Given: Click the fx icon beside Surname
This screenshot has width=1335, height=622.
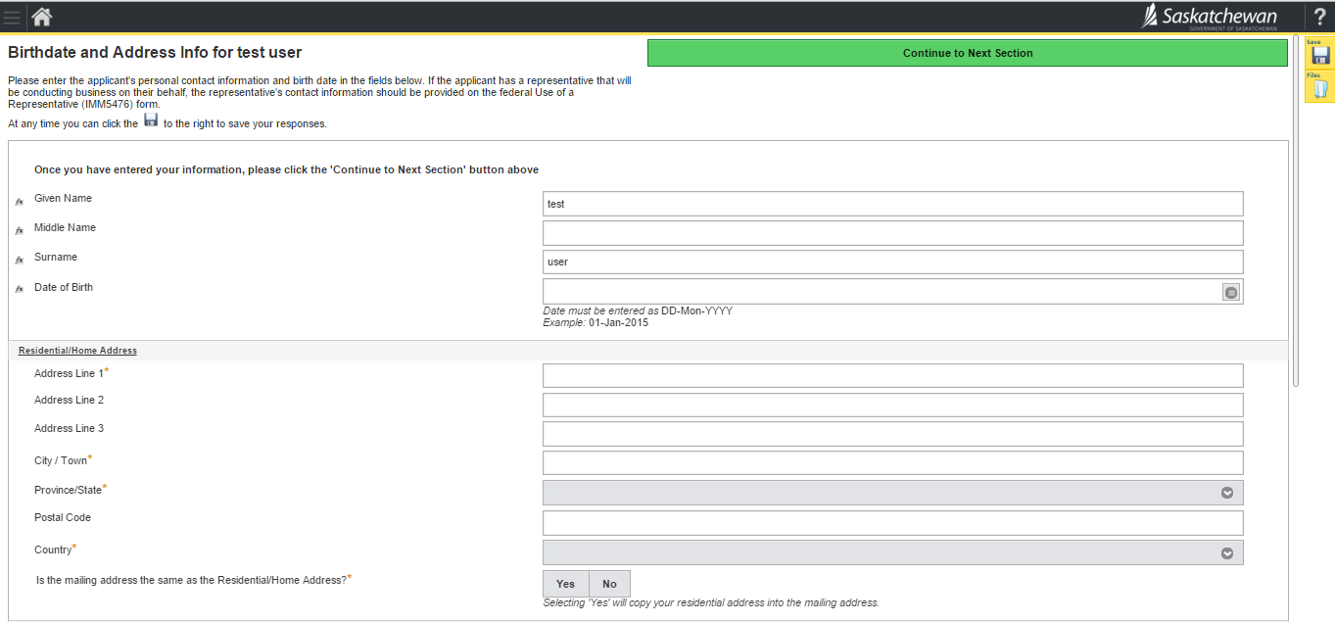Looking at the screenshot, I should coord(19,261).
